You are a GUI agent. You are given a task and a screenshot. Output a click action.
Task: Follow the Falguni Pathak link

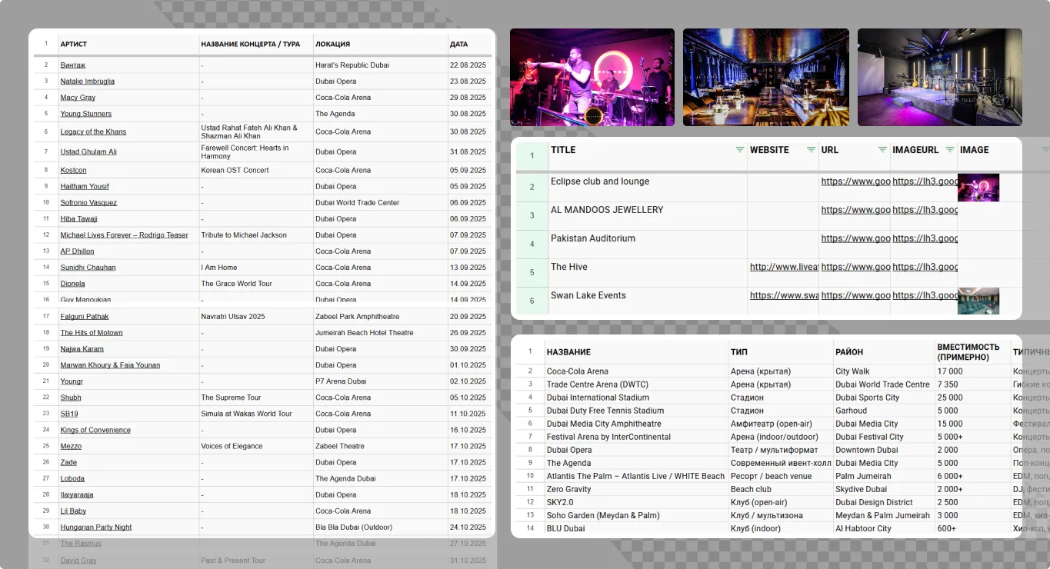pyautogui.click(x=85, y=317)
